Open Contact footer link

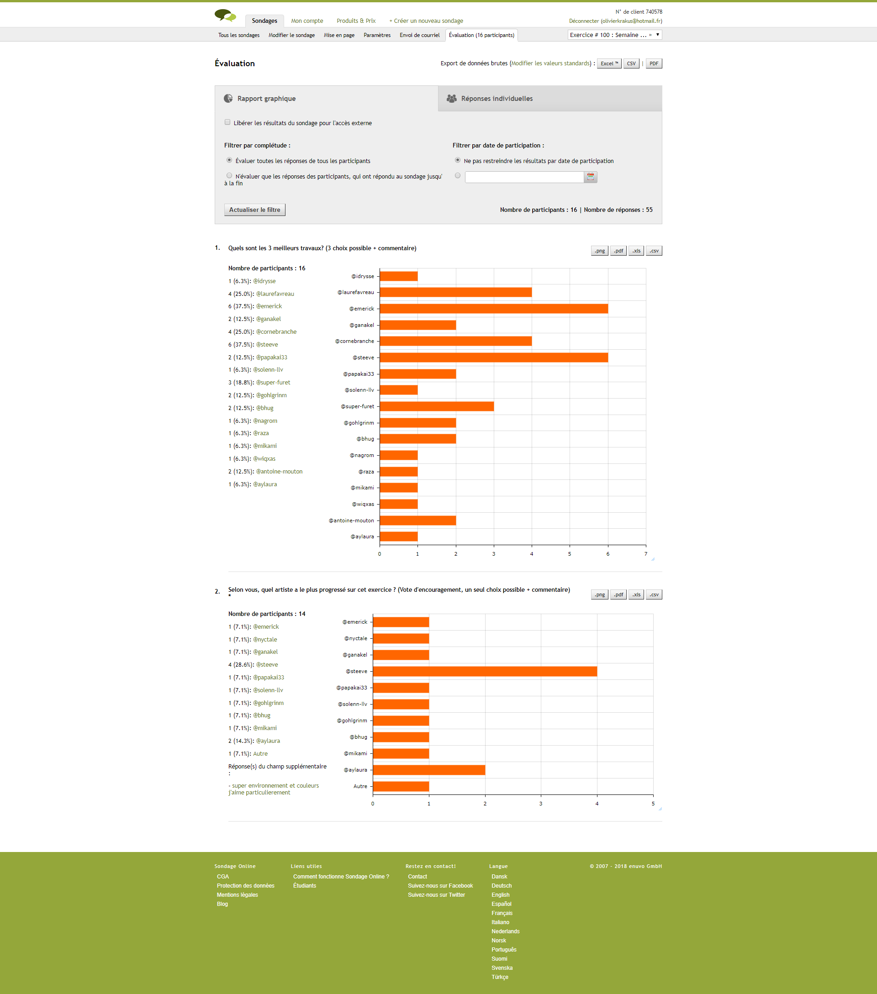(417, 877)
